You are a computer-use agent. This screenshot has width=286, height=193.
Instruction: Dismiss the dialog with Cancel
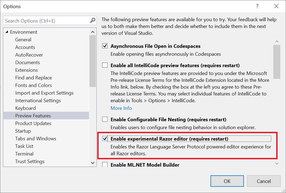264,181
